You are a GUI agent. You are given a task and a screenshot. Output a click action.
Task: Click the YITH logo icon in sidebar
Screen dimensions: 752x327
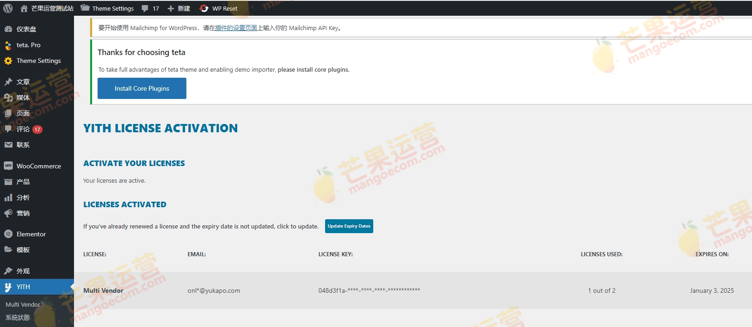coord(8,287)
